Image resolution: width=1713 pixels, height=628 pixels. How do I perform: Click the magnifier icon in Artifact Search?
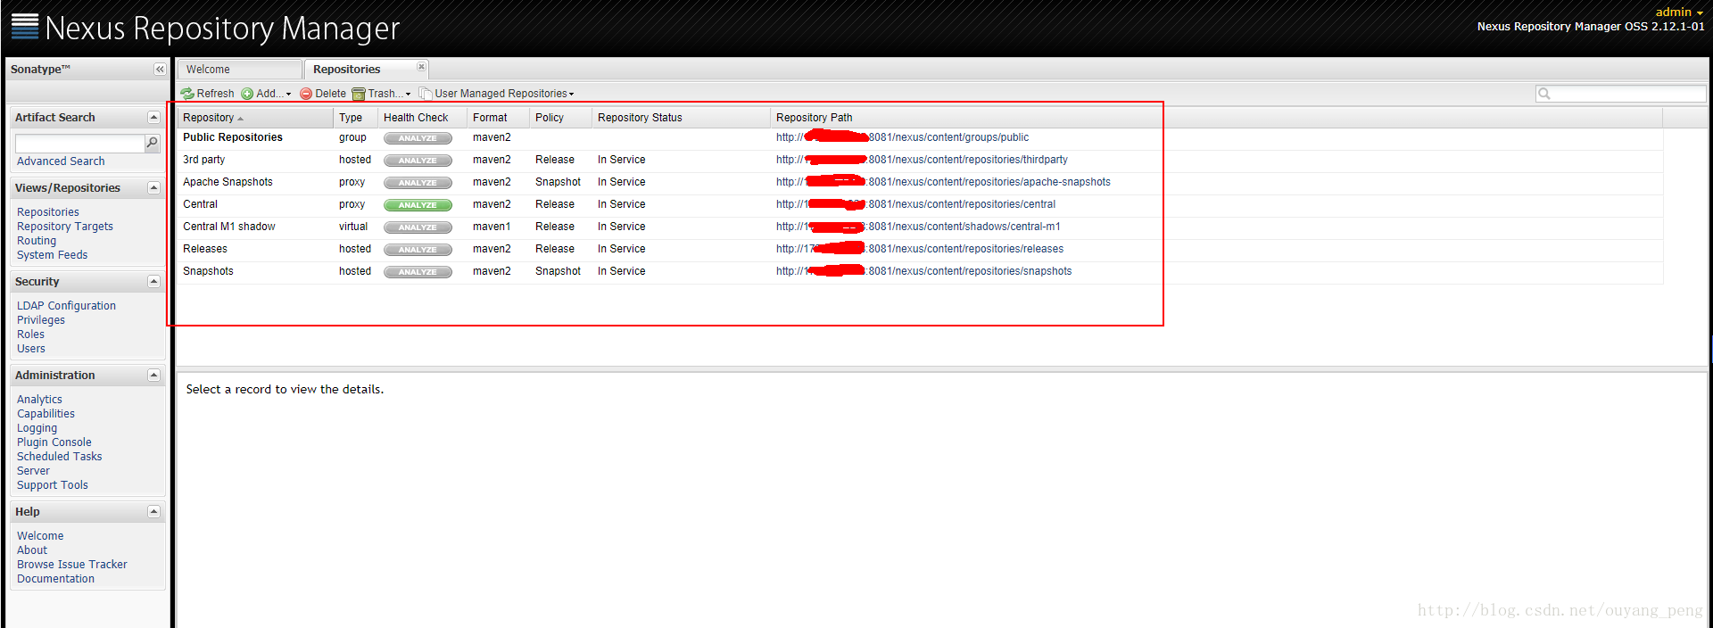click(x=153, y=143)
